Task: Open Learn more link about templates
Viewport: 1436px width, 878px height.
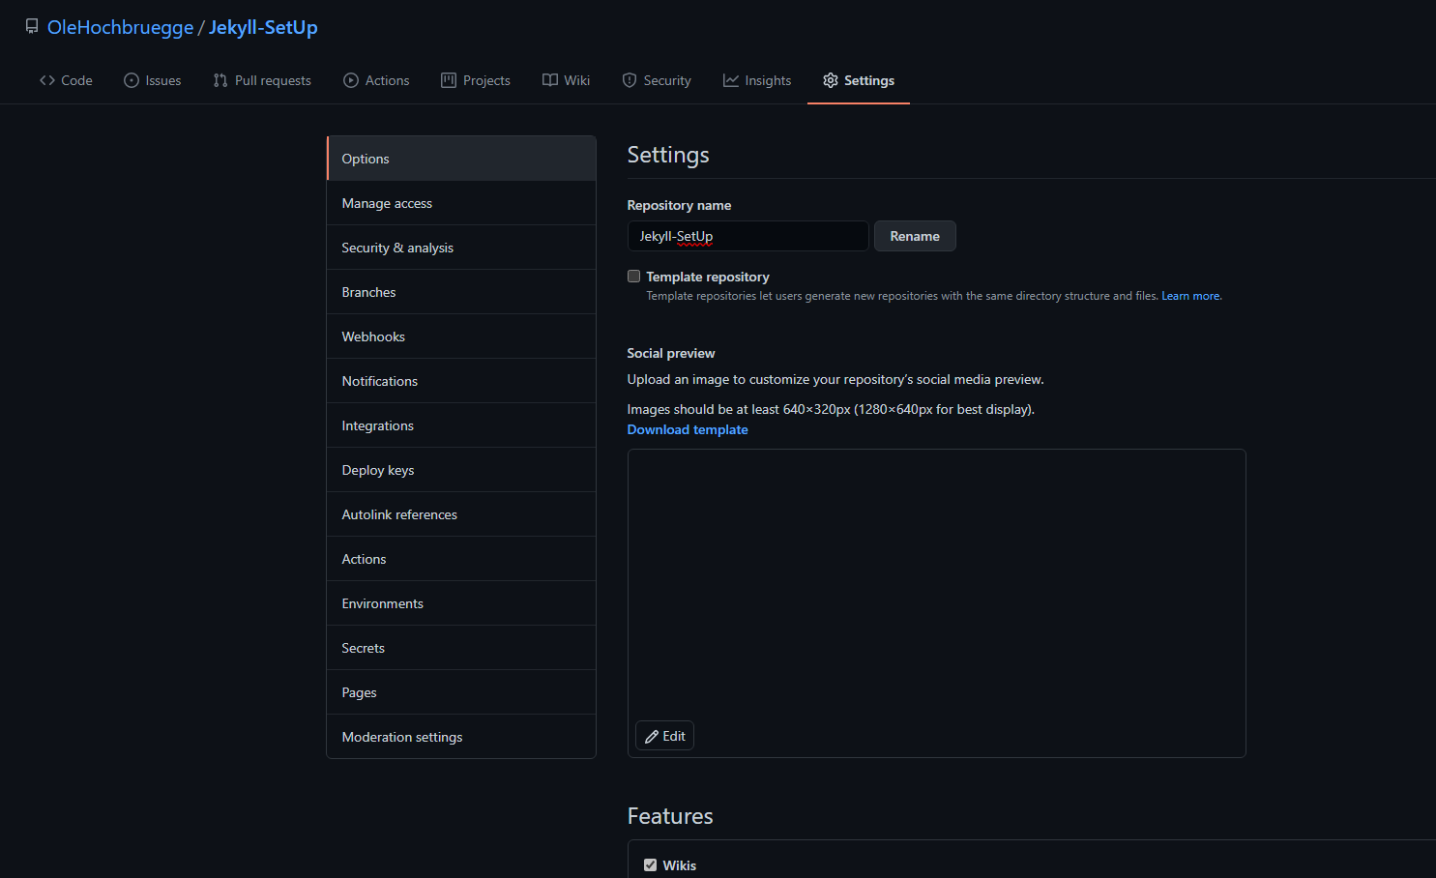Action: 1191,296
